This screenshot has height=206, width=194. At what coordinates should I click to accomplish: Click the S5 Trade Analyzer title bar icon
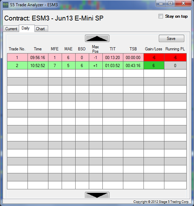pyautogui.click(x=6, y=5)
